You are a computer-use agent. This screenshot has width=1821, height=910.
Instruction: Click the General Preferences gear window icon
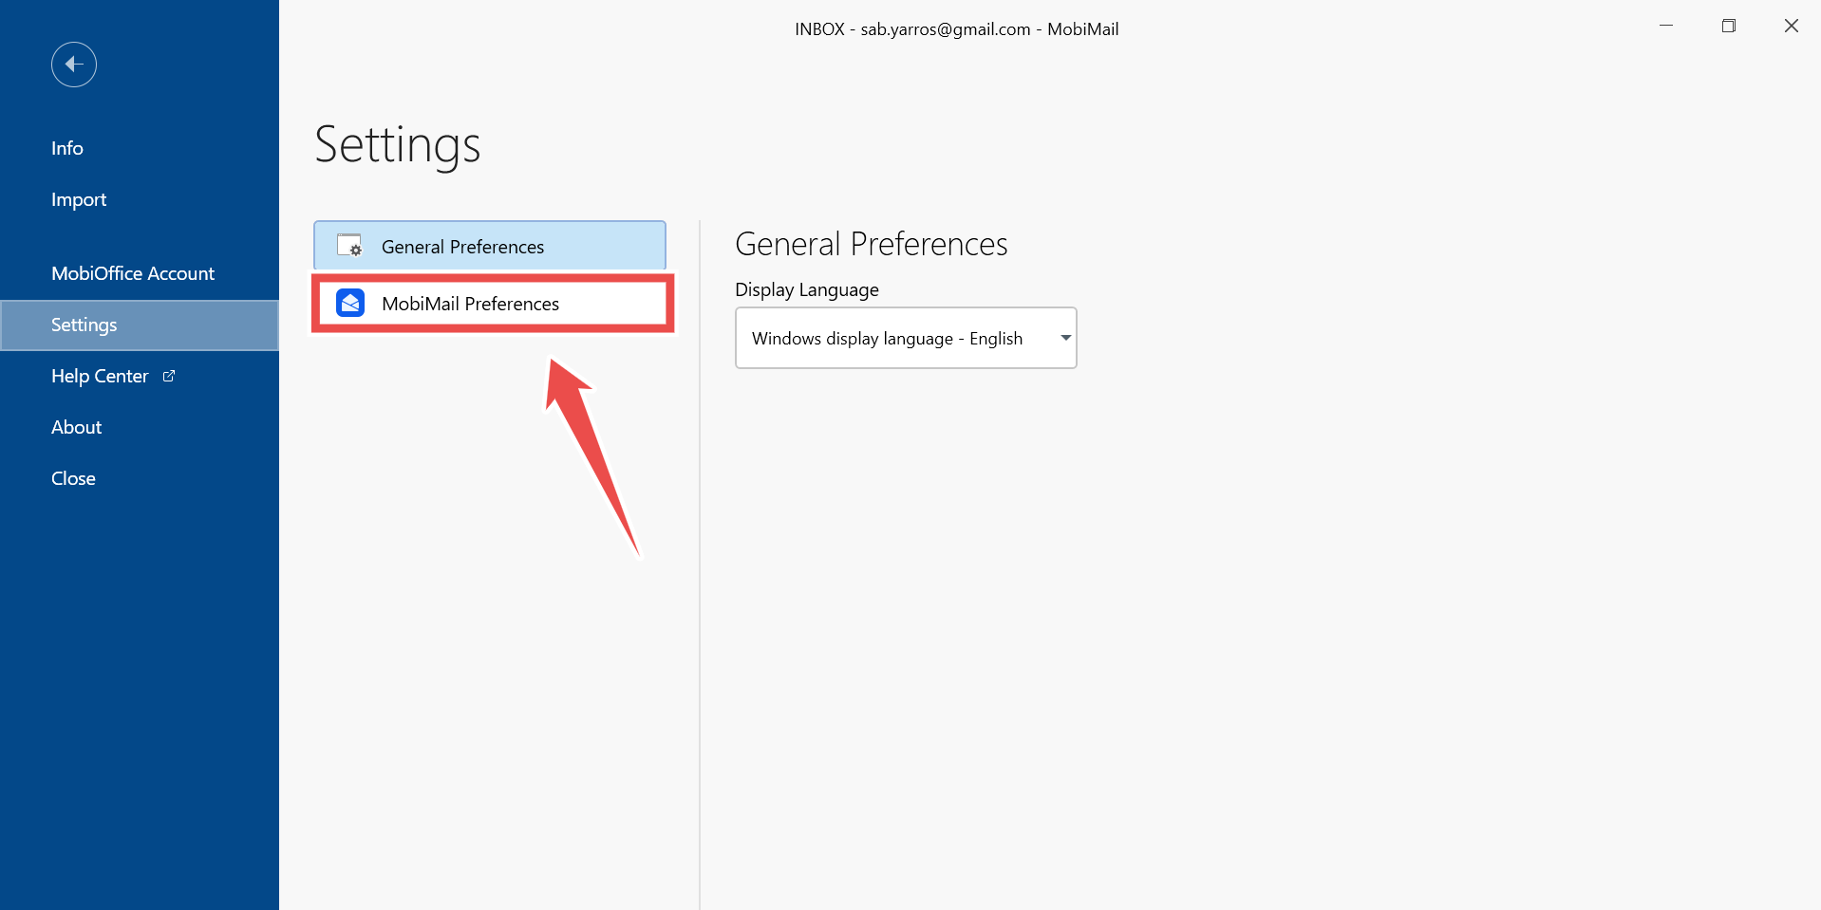tap(349, 246)
